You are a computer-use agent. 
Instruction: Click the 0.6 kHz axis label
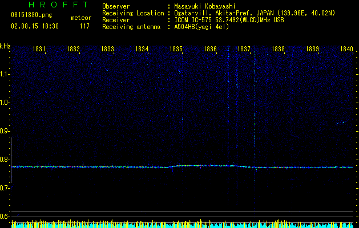[x=4, y=217]
